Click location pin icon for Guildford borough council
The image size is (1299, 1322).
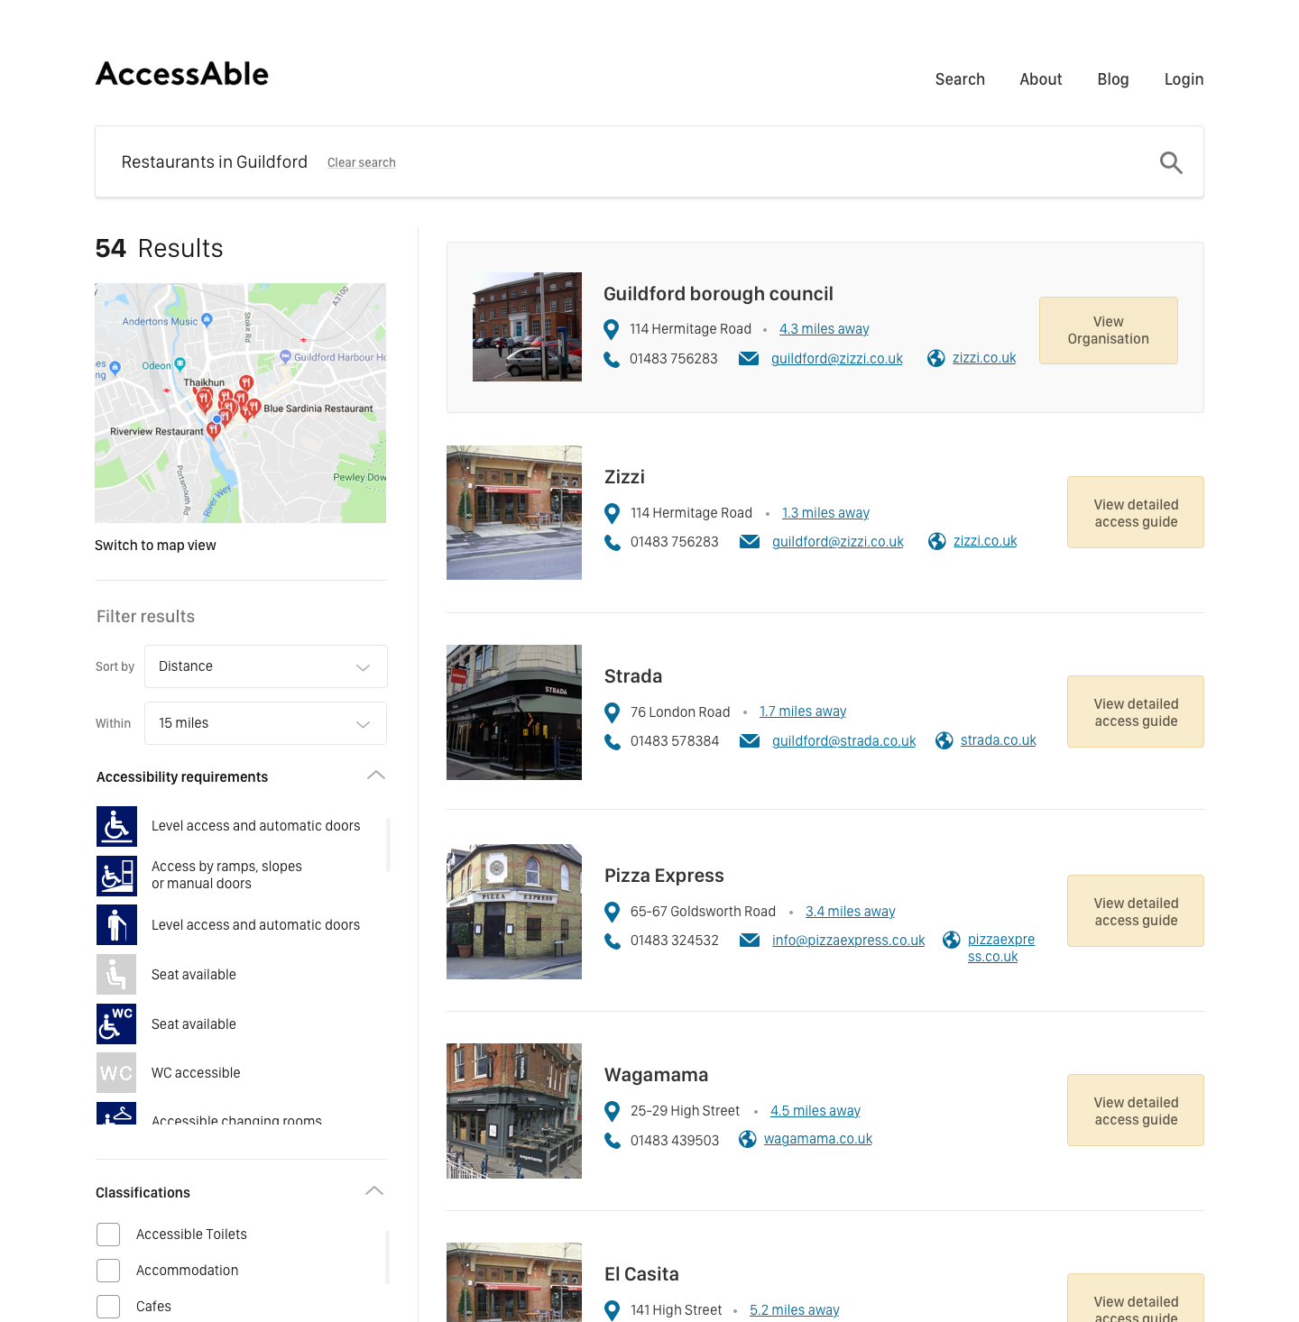(611, 329)
